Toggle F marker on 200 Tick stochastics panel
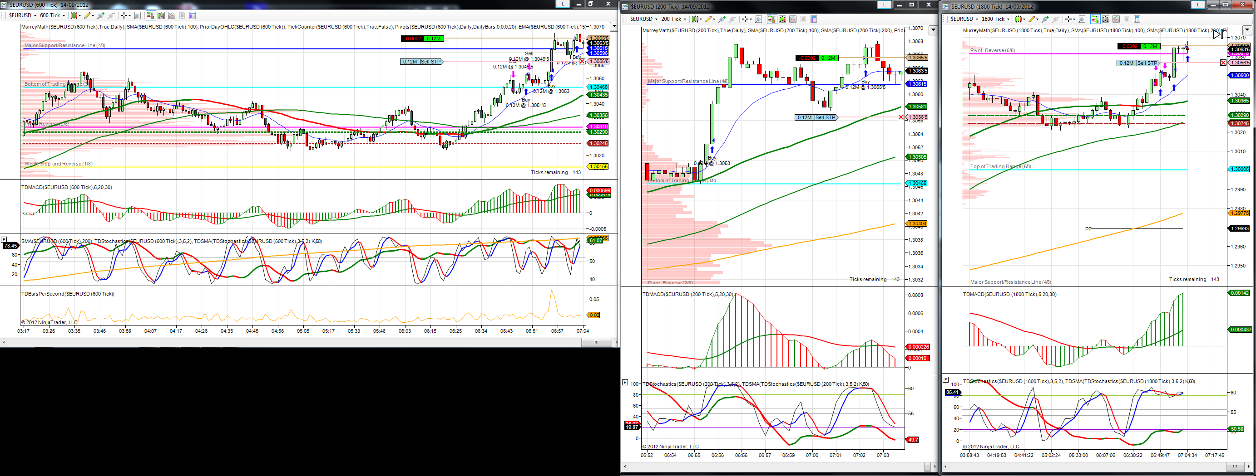1256x476 pixels. (625, 383)
